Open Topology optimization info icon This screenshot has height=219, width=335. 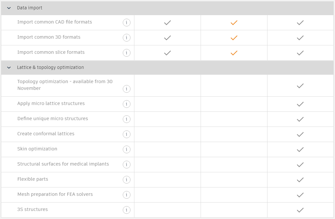[127, 89]
